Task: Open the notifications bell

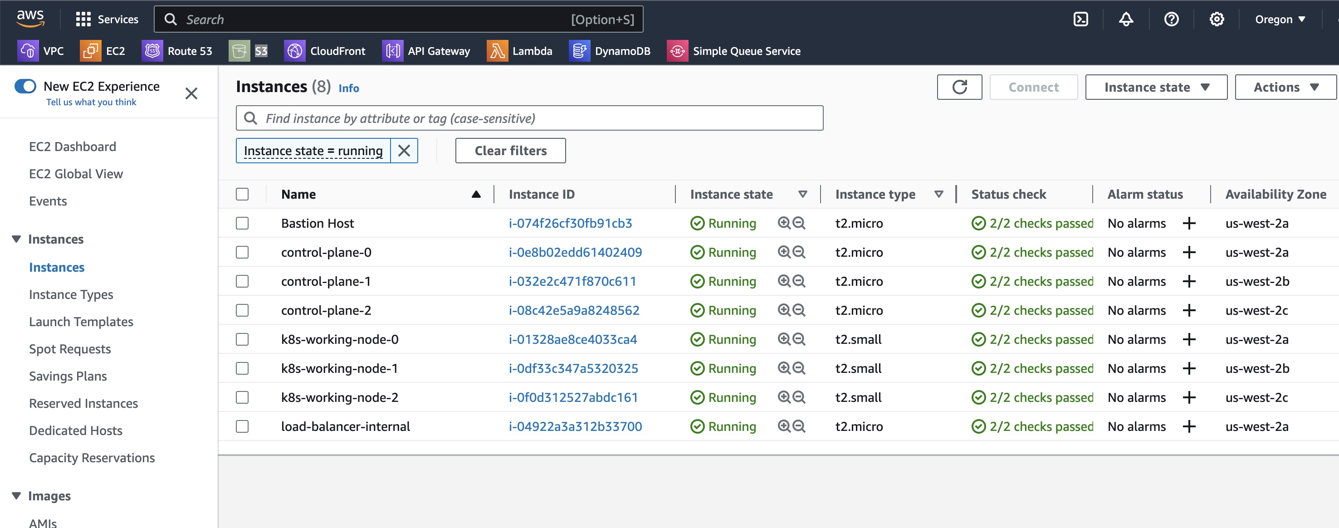Action: 1126,19
